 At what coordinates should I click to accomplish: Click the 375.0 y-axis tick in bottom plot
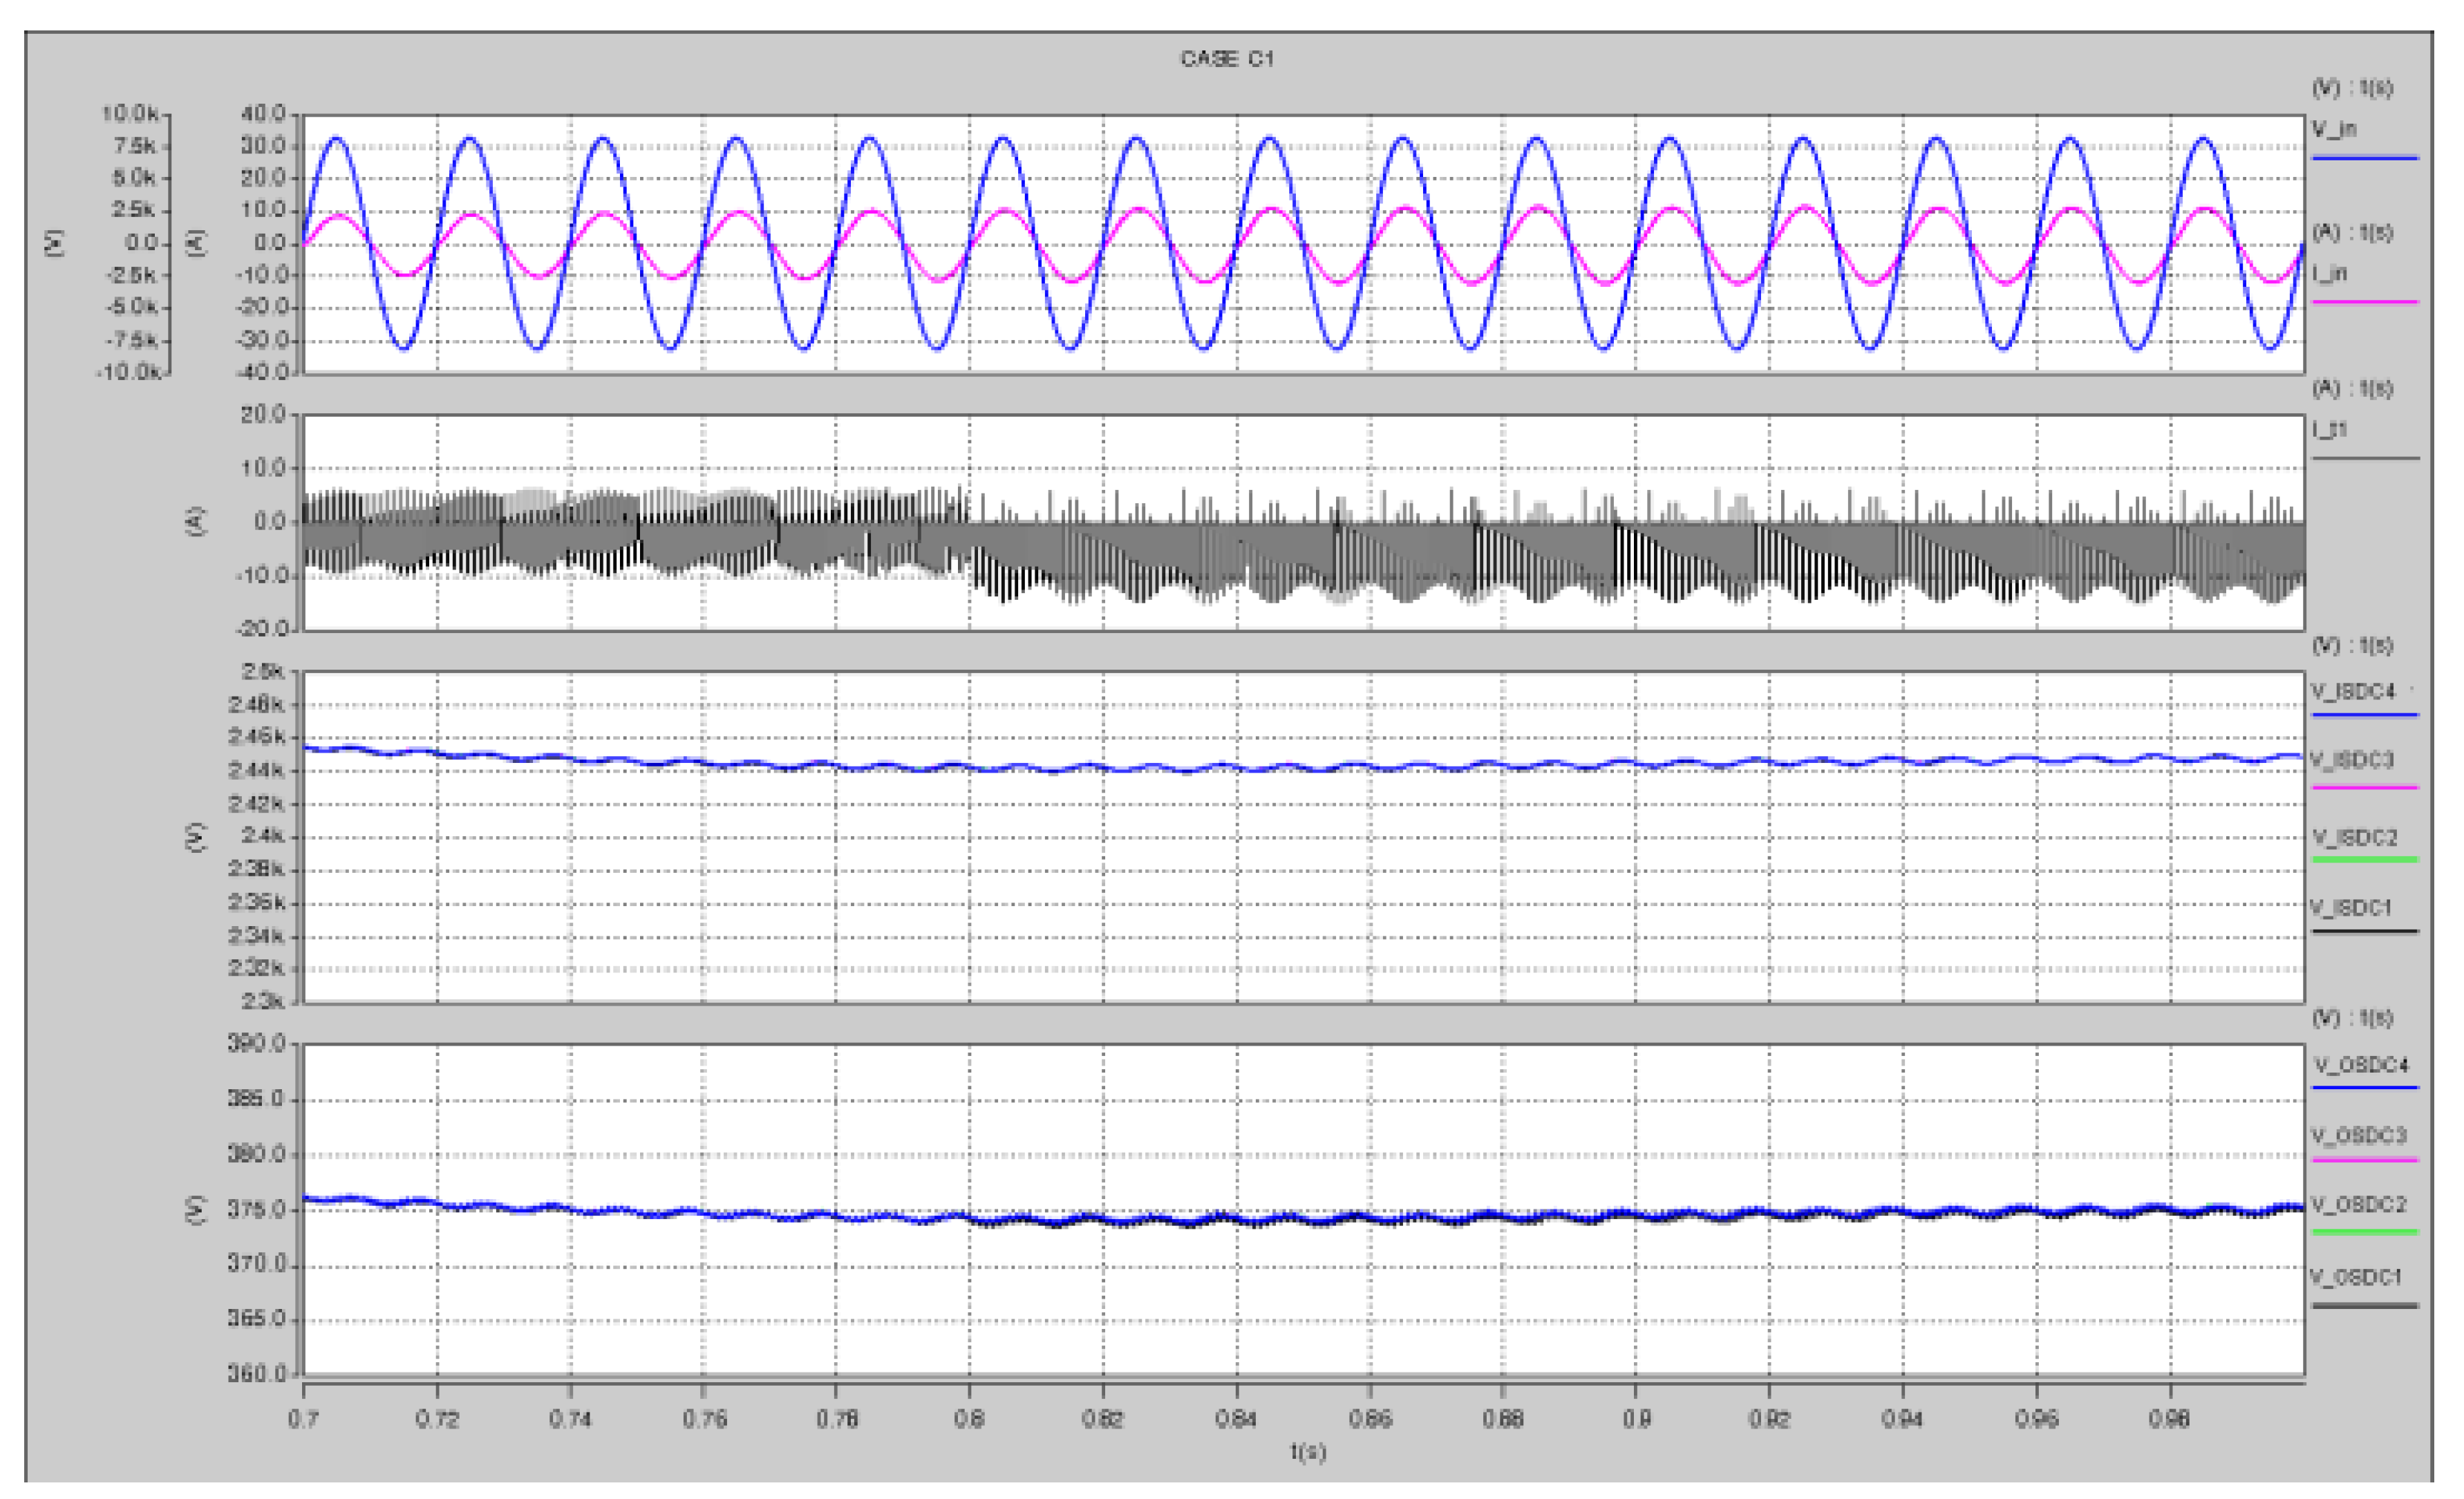(256, 1210)
